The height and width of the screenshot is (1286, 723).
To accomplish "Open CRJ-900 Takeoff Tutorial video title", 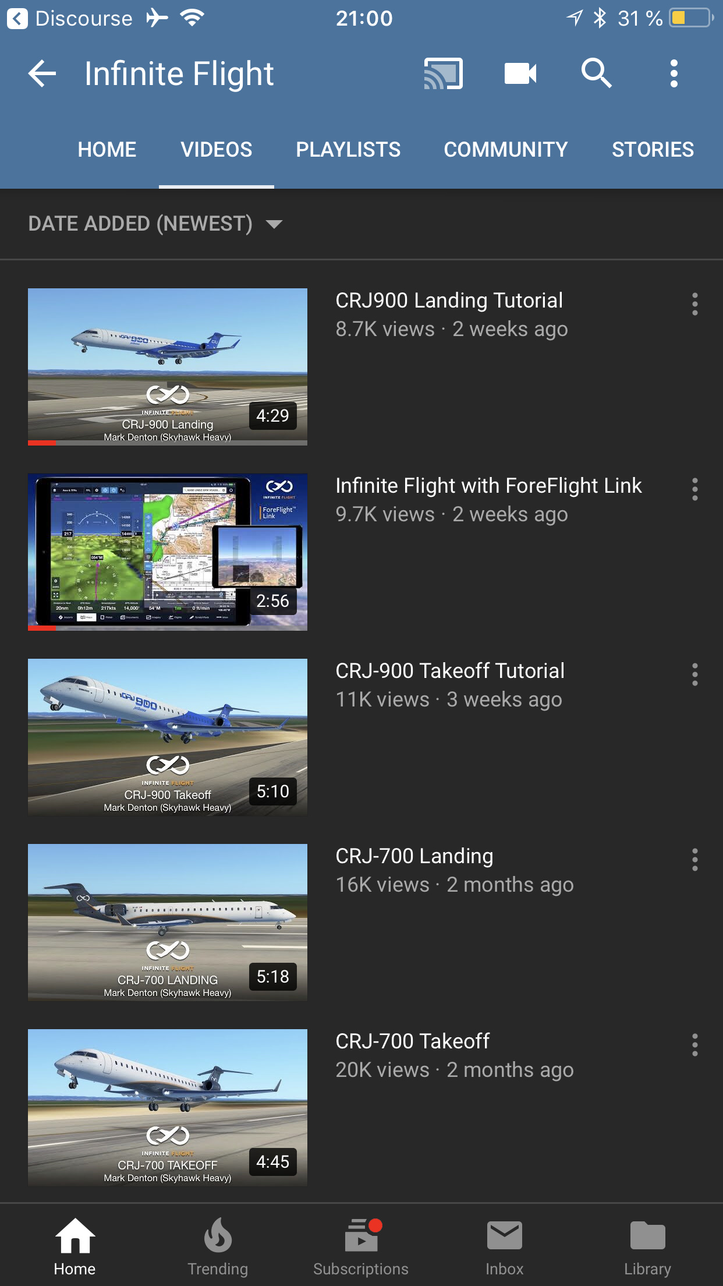I will 450,671.
